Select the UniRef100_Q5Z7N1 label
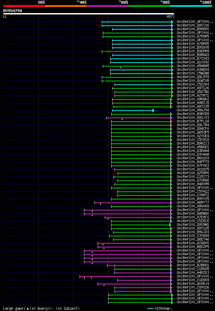 click(x=193, y=92)
